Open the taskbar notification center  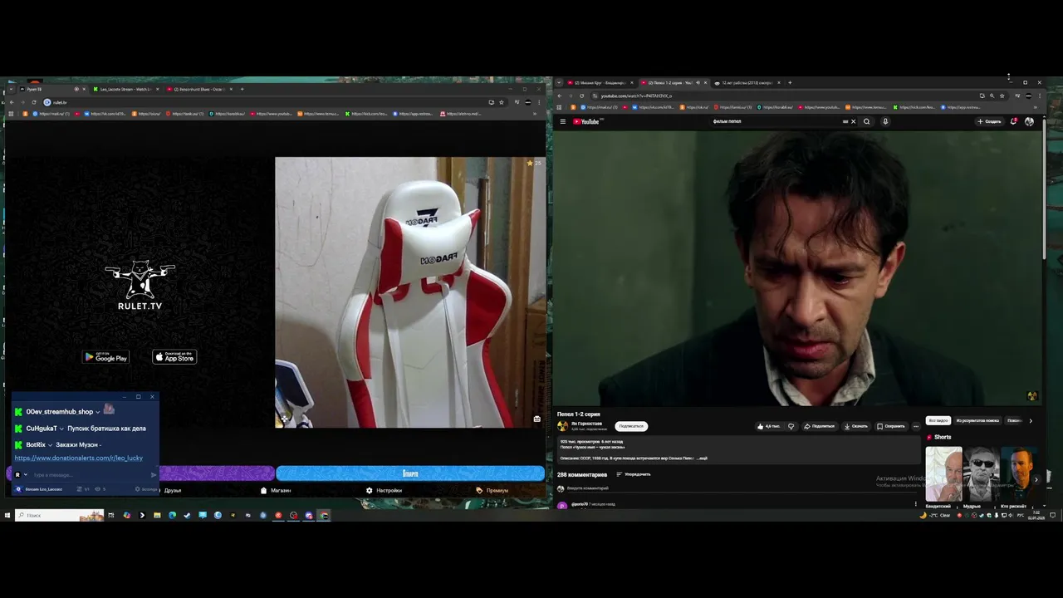(1053, 515)
